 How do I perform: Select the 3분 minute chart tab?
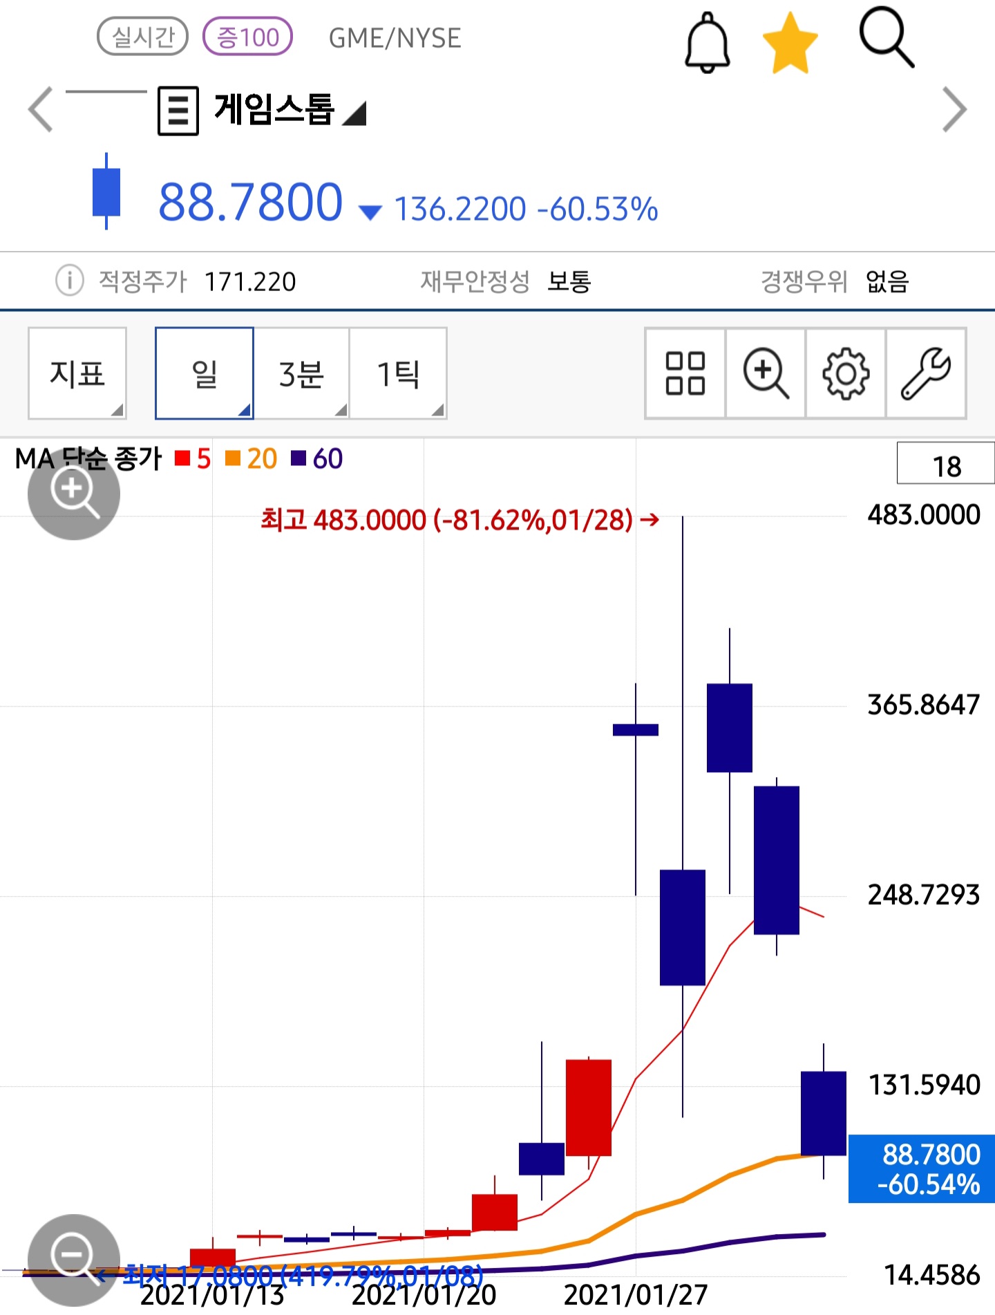301,373
